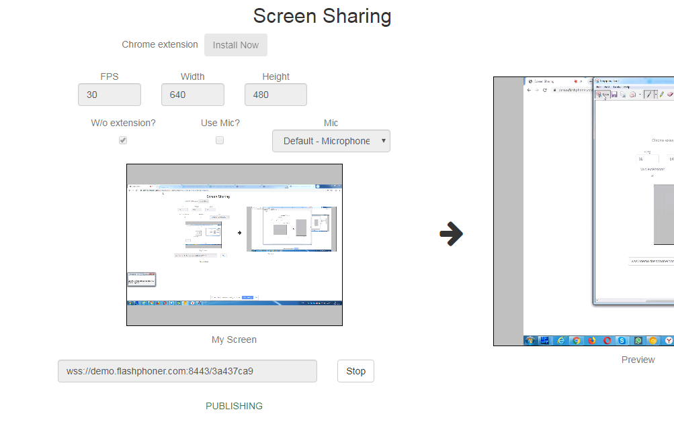Click the Skype icon in preview taskbar

click(x=622, y=340)
